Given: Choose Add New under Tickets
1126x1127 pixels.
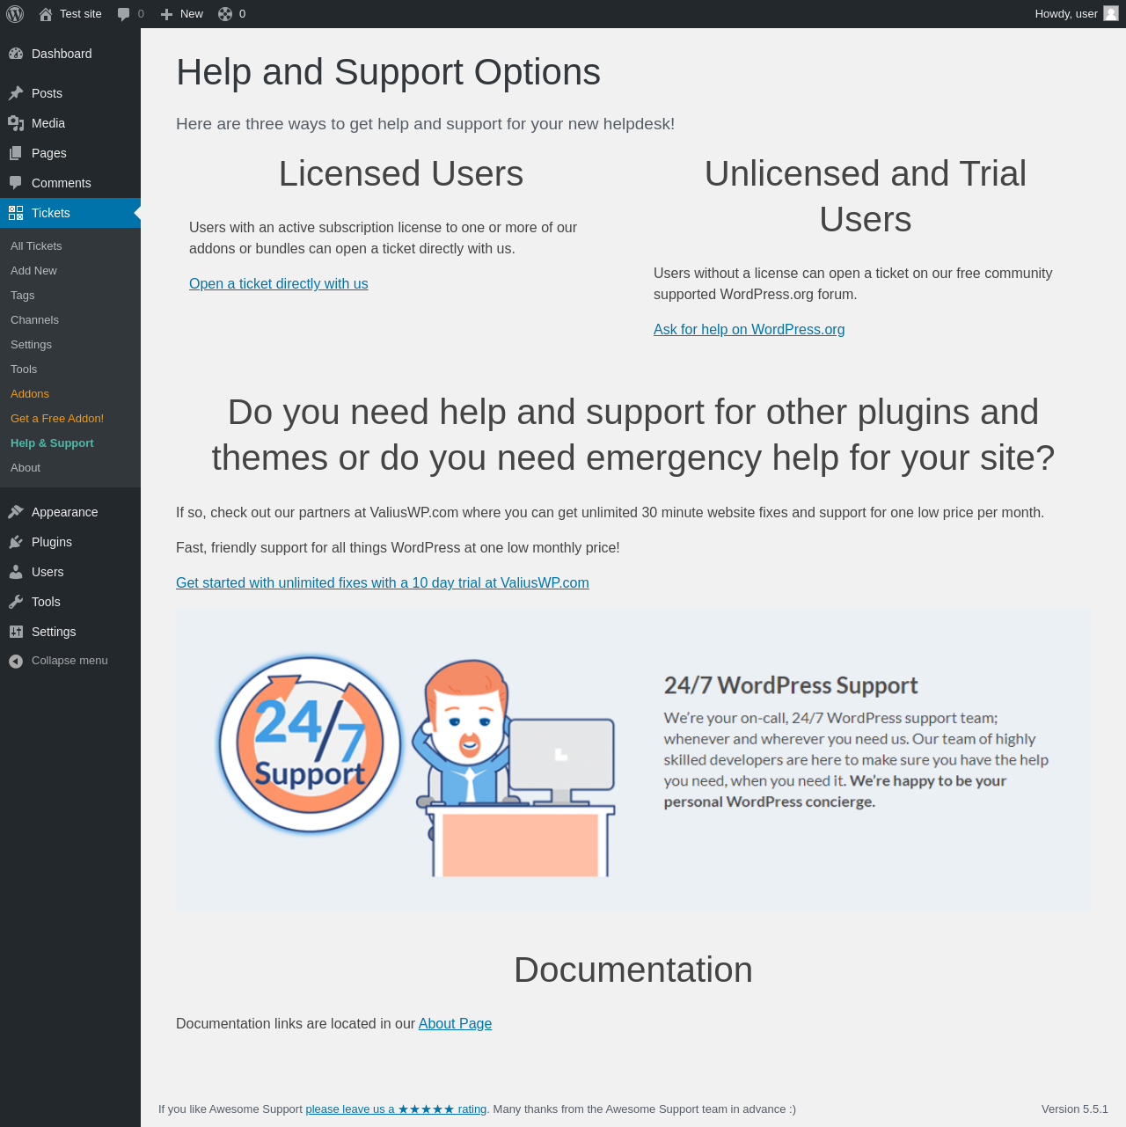Looking at the screenshot, I should click(70, 271).
